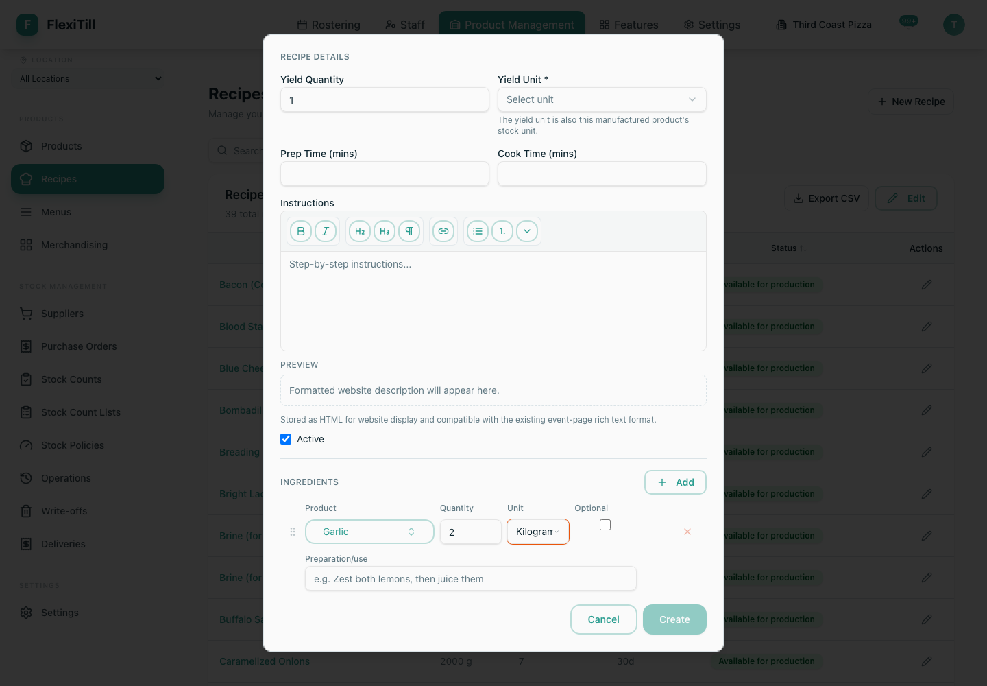Open the Rostering tab
Viewport: 987px width, 686px height.
[329, 25]
